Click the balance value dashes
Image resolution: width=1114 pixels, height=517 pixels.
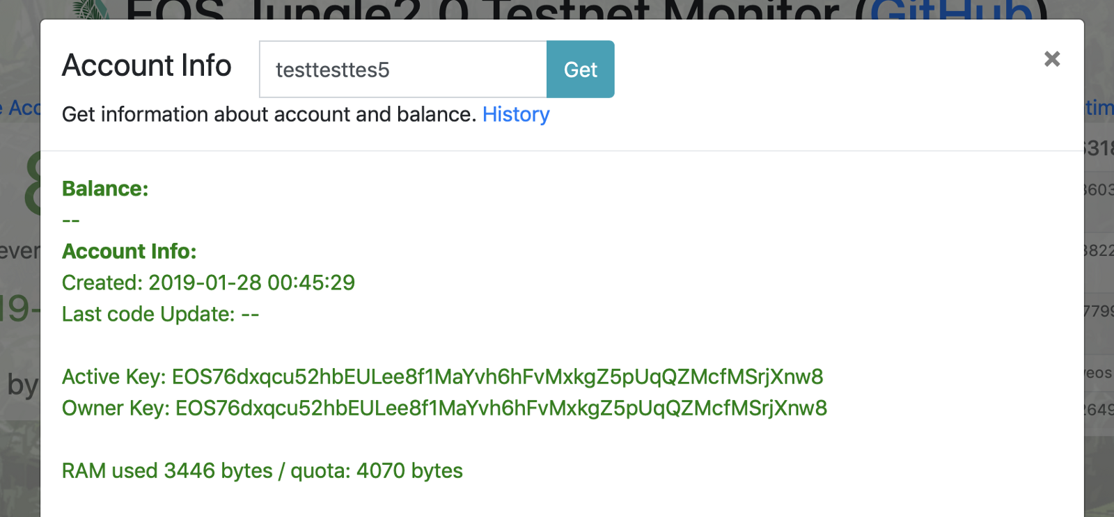coord(71,221)
